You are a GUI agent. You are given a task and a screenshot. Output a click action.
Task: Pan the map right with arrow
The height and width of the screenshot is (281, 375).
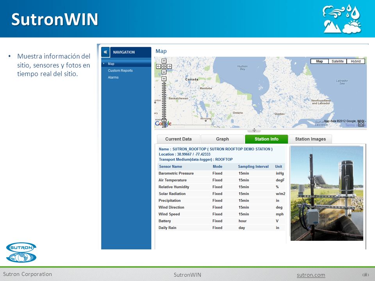point(169,66)
